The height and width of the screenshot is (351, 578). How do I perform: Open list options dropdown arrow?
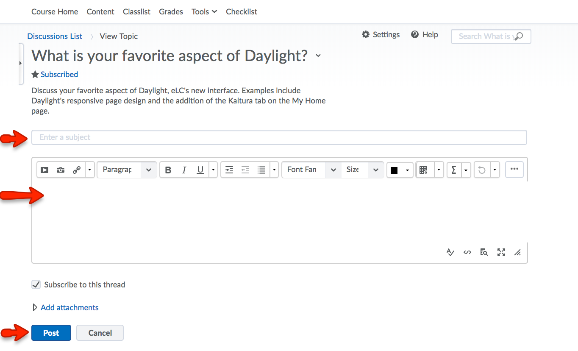coord(274,170)
